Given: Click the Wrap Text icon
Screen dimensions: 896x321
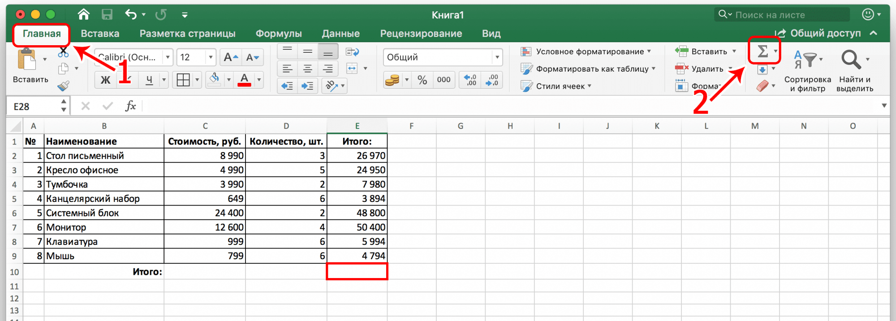Looking at the screenshot, I should click(353, 52).
